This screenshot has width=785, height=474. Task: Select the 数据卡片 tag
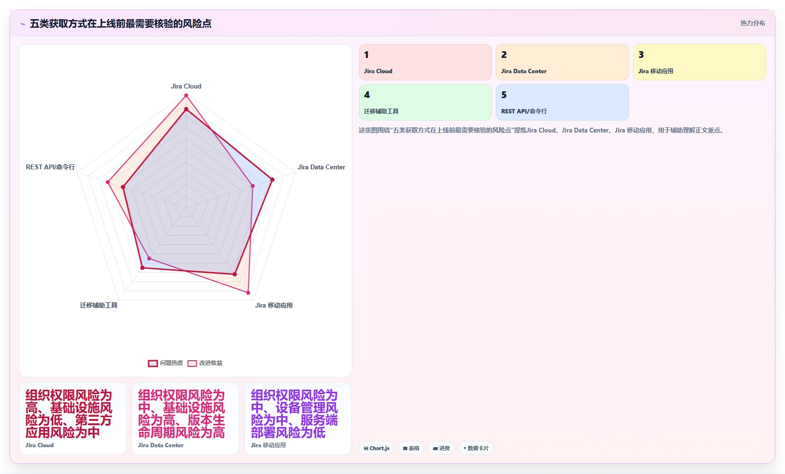pyautogui.click(x=476, y=448)
